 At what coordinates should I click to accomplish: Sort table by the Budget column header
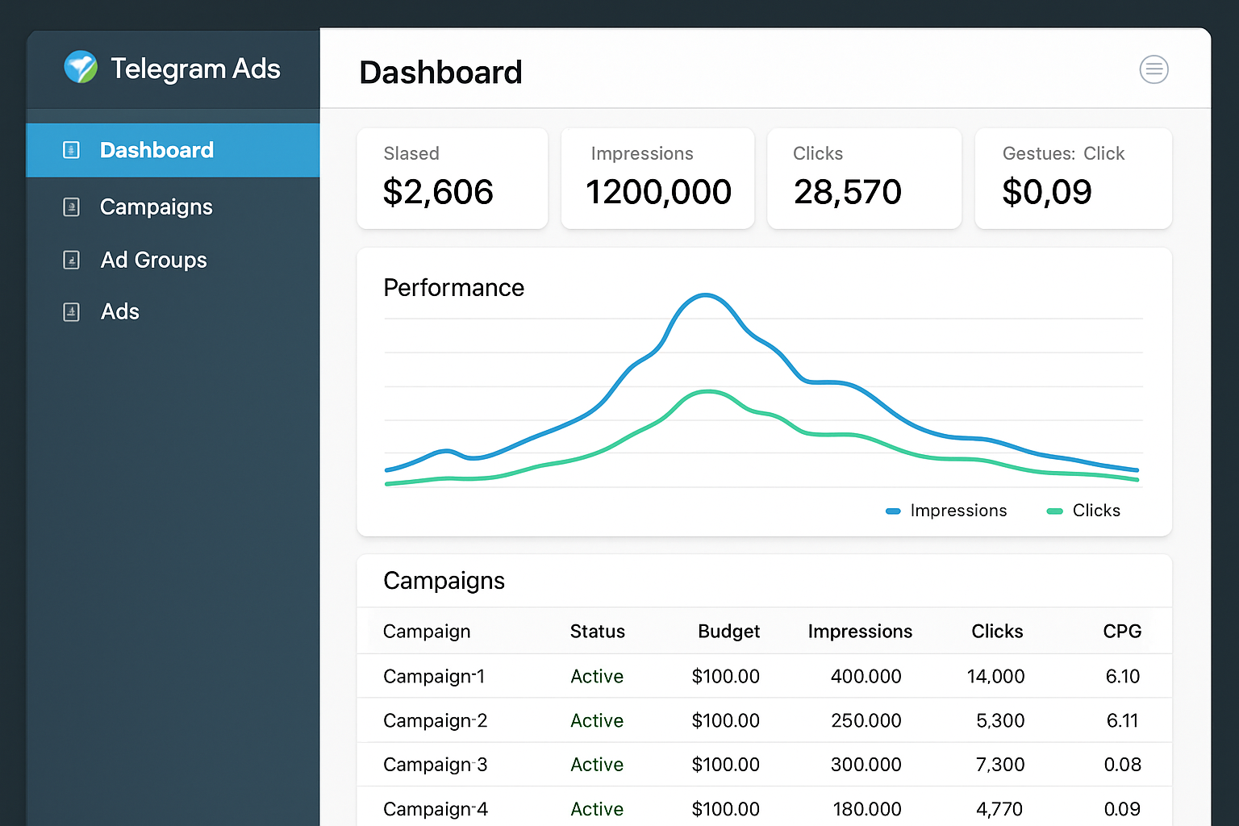coord(728,632)
